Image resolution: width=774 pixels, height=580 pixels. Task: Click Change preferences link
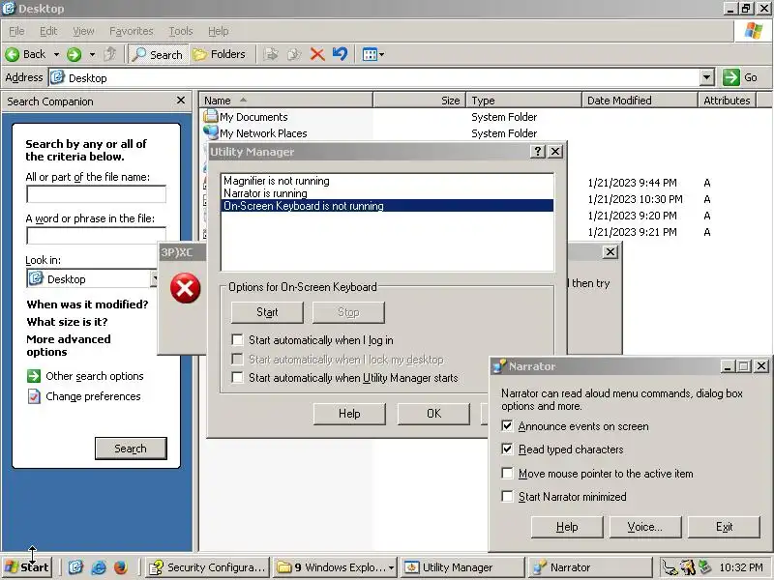point(84,396)
